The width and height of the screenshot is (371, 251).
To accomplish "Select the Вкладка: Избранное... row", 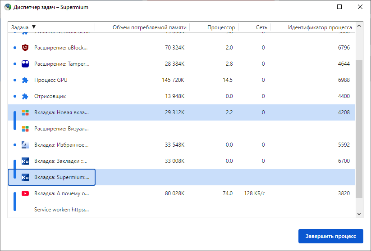I will click(182, 145).
